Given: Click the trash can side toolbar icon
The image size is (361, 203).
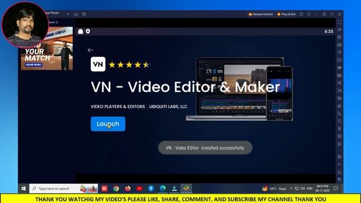Looking at the screenshot, I should (x=340, y=129).
